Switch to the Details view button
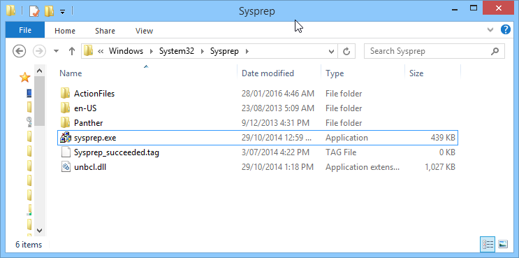Viewport: 519px width, 258px height. pos(488,245)
